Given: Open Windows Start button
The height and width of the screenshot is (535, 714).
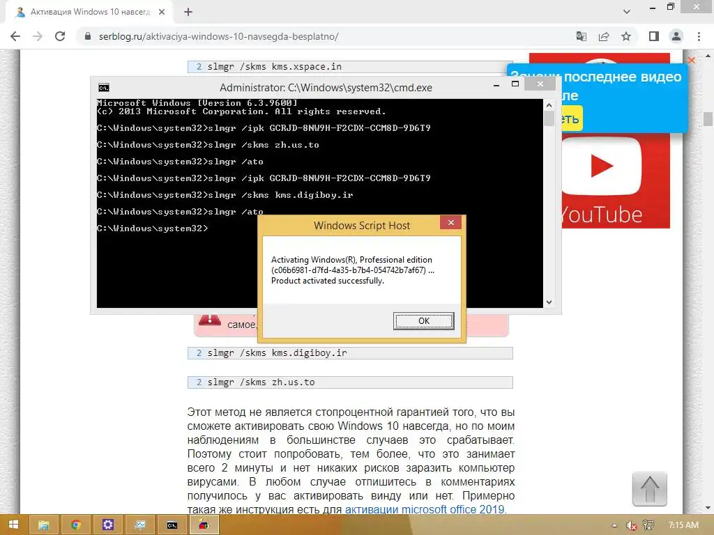Looking at the screenshot, I should coord(13,525).
